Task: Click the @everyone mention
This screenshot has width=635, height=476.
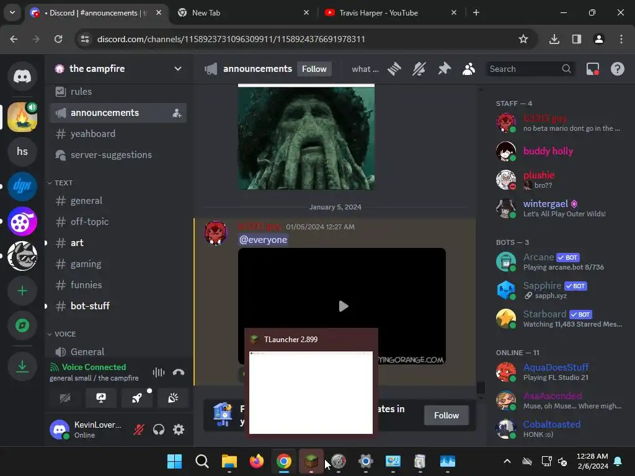Action: point(263,240)
